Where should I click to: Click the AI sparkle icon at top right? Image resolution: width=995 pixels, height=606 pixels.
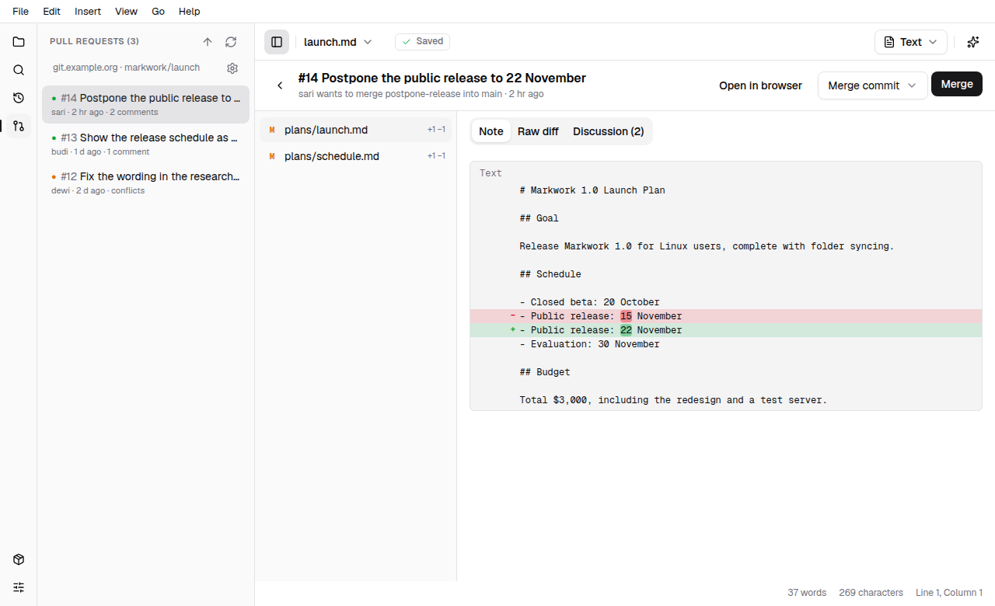pos(972,42)
